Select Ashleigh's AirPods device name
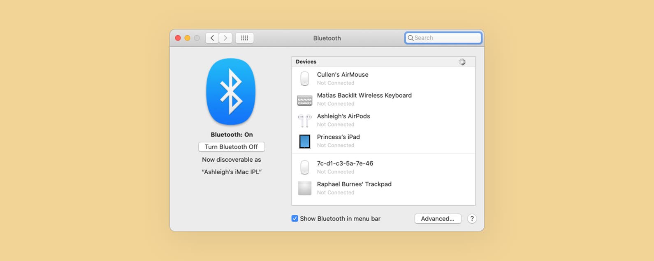 (x=343, y=116)
